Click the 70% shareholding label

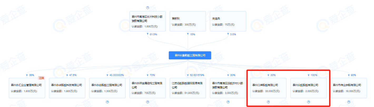[152, 75]
